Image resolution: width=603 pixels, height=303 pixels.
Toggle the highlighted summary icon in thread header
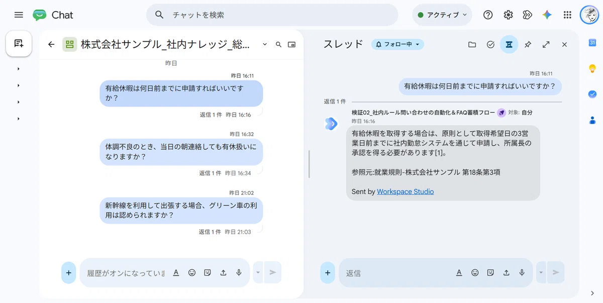tap(509, 44)
